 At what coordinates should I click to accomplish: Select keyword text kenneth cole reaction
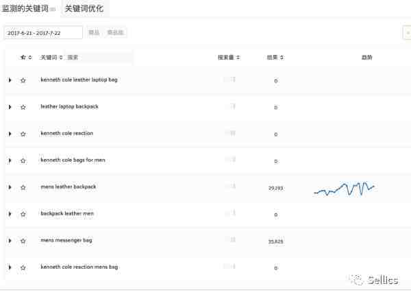point(67,133)
